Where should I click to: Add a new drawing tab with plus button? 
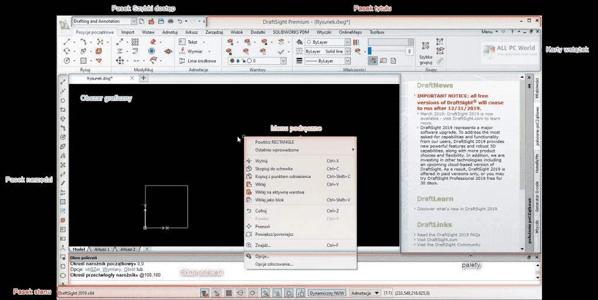click(144, 78)
